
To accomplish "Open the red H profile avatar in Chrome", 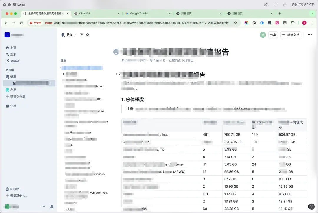I will [304, 23].
